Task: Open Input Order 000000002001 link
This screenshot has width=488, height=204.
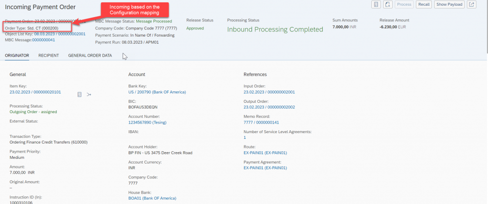Action: pos(269,92)
